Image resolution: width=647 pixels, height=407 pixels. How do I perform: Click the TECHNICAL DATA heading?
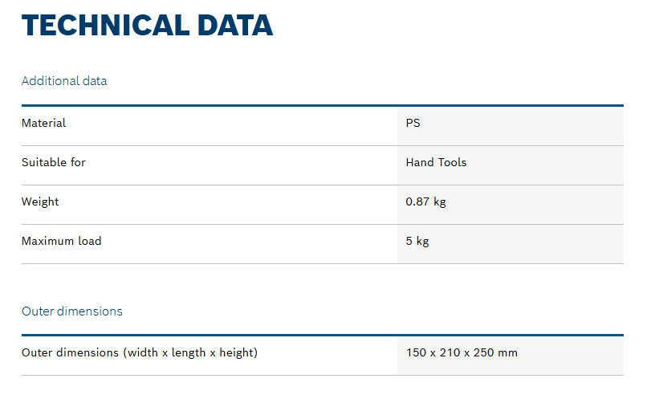click(148, 25)
